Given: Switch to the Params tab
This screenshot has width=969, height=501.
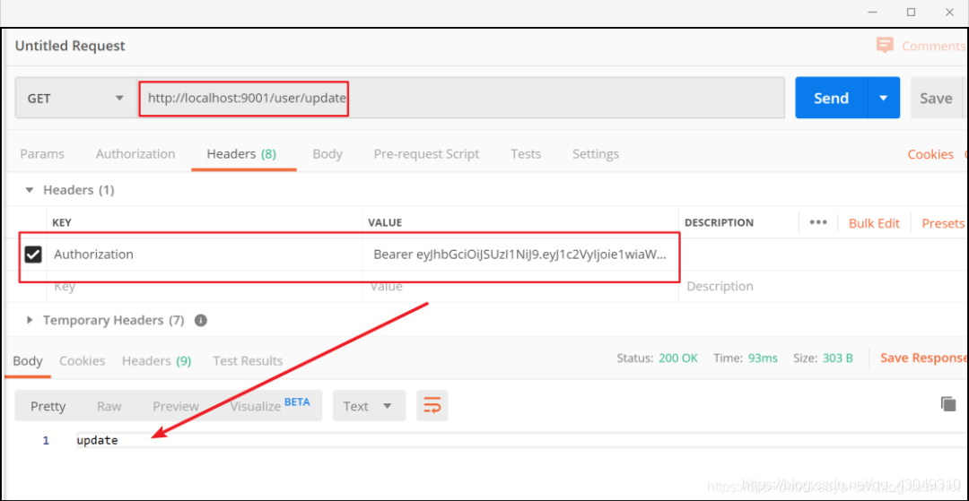Looking at the screenshot, I should (x=42, y=154).
